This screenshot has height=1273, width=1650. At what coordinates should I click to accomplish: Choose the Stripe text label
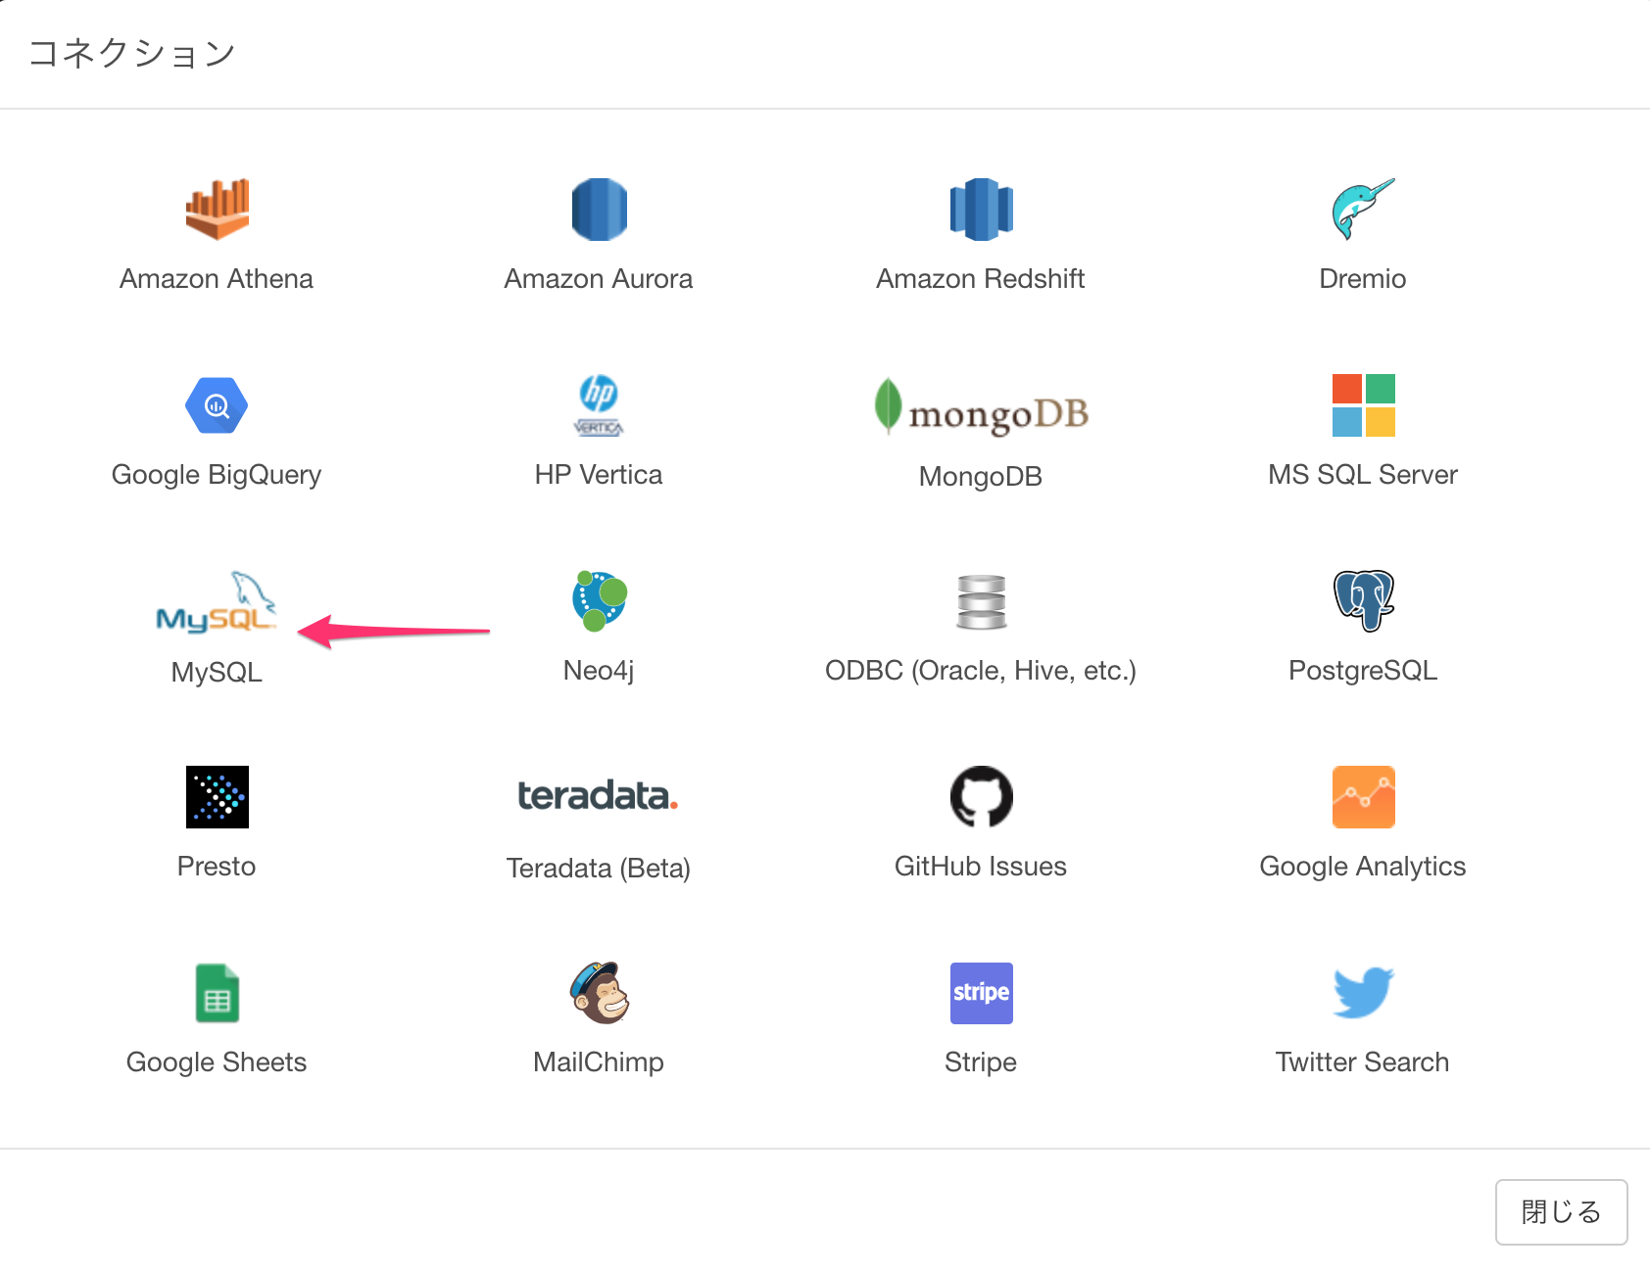[x=981, y=1062]
